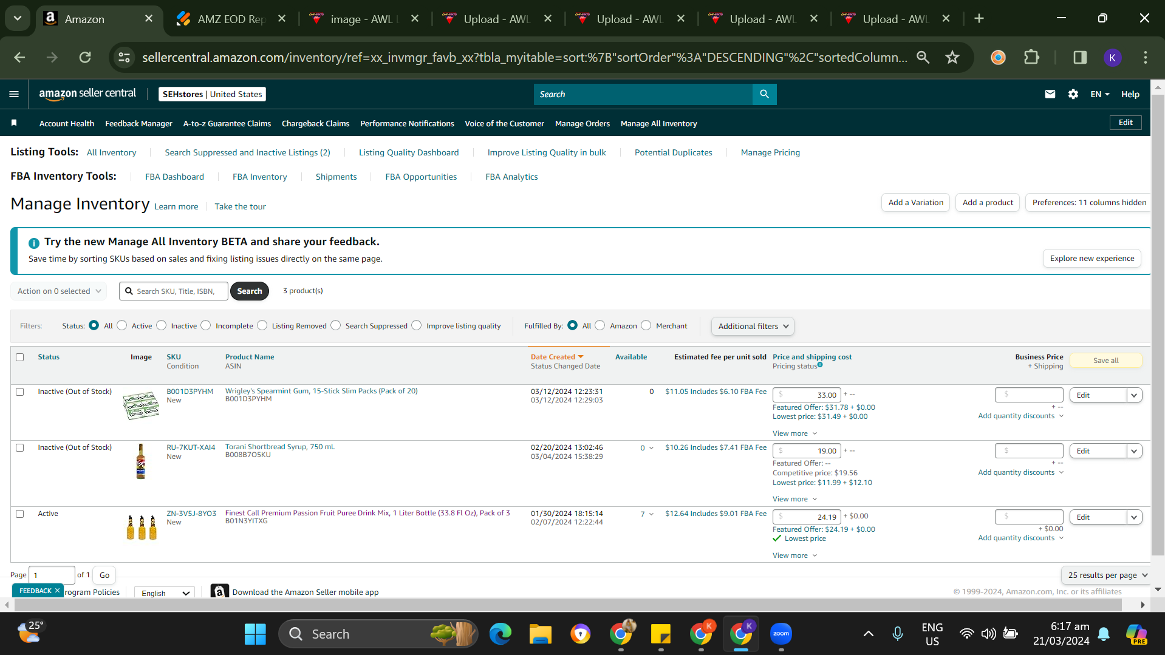Open Edit dropdown arrow for Wrigley's Gum row

(x=1134, y=395)
